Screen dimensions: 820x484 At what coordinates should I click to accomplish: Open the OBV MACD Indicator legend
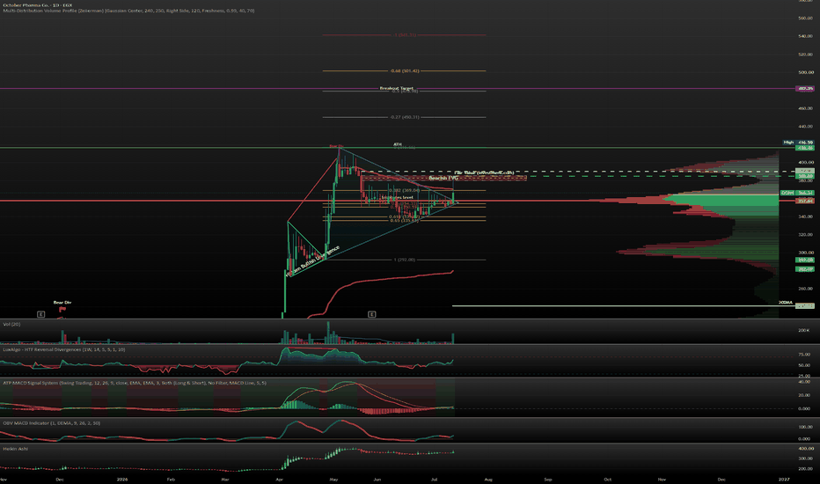pyautogui.click(x=51, y=422)
